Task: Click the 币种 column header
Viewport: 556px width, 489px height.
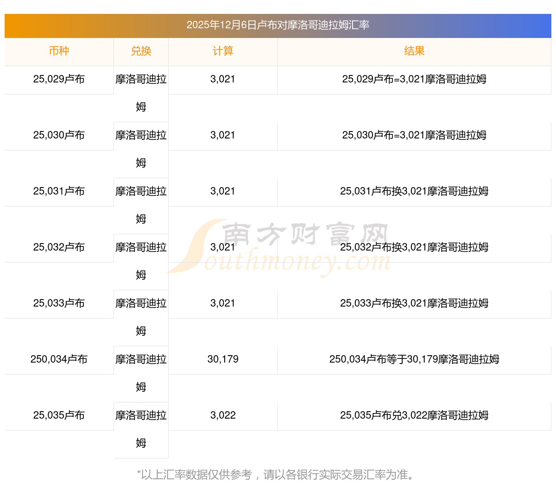Action: [59, 51]
